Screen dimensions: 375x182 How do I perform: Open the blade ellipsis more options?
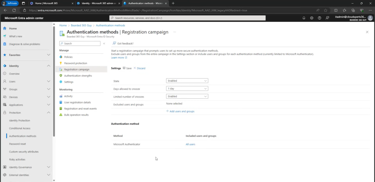tap(175, 32)
